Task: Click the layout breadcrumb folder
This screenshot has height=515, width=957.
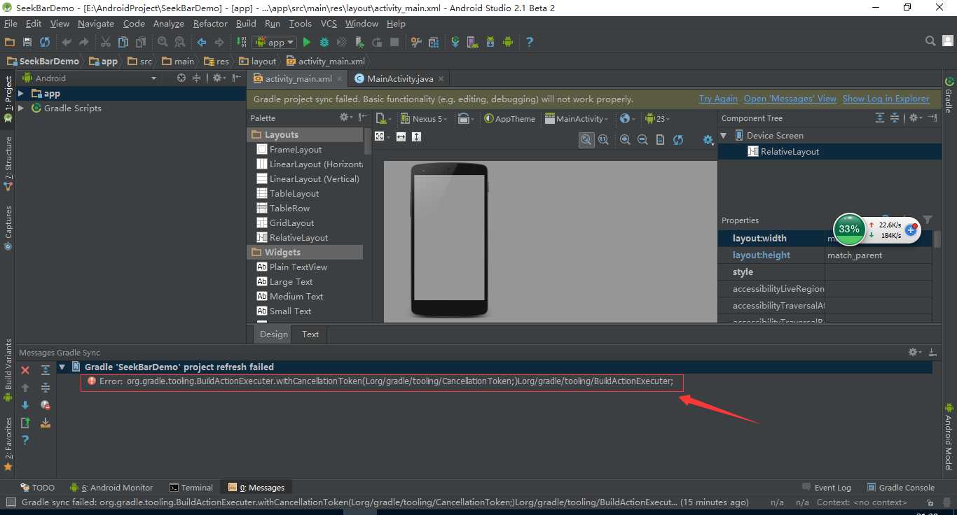Action: 258,62
